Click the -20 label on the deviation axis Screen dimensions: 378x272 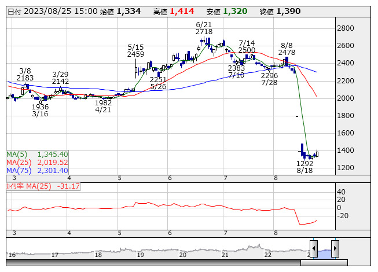pos(343,216)
